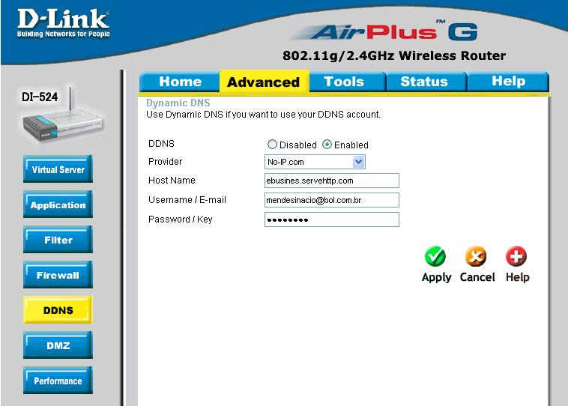Click the red Help plus icon
The height and width of the screenshot is (406, 568).
tap(516, 256)
